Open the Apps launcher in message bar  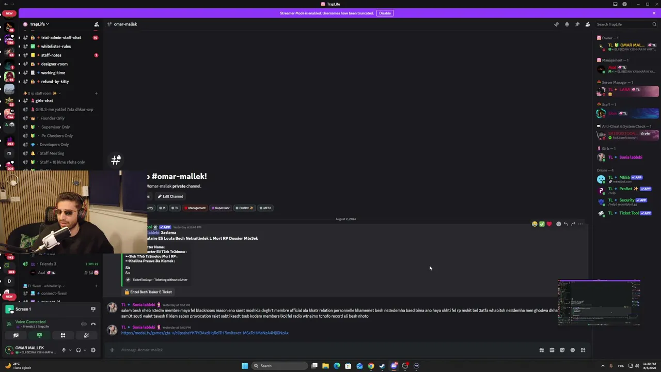coord(583,350)
